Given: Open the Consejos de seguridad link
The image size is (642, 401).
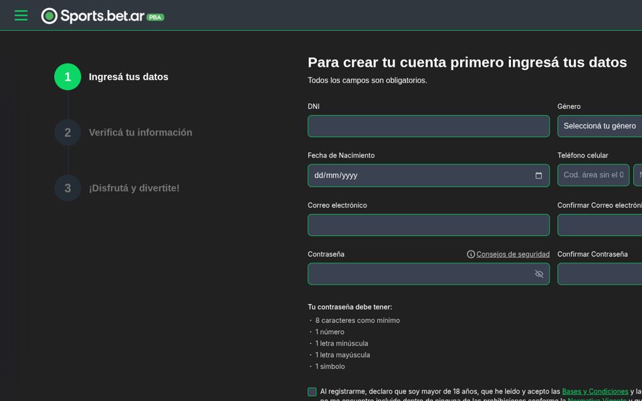Looking at the screenshot, I should (513, 255).
